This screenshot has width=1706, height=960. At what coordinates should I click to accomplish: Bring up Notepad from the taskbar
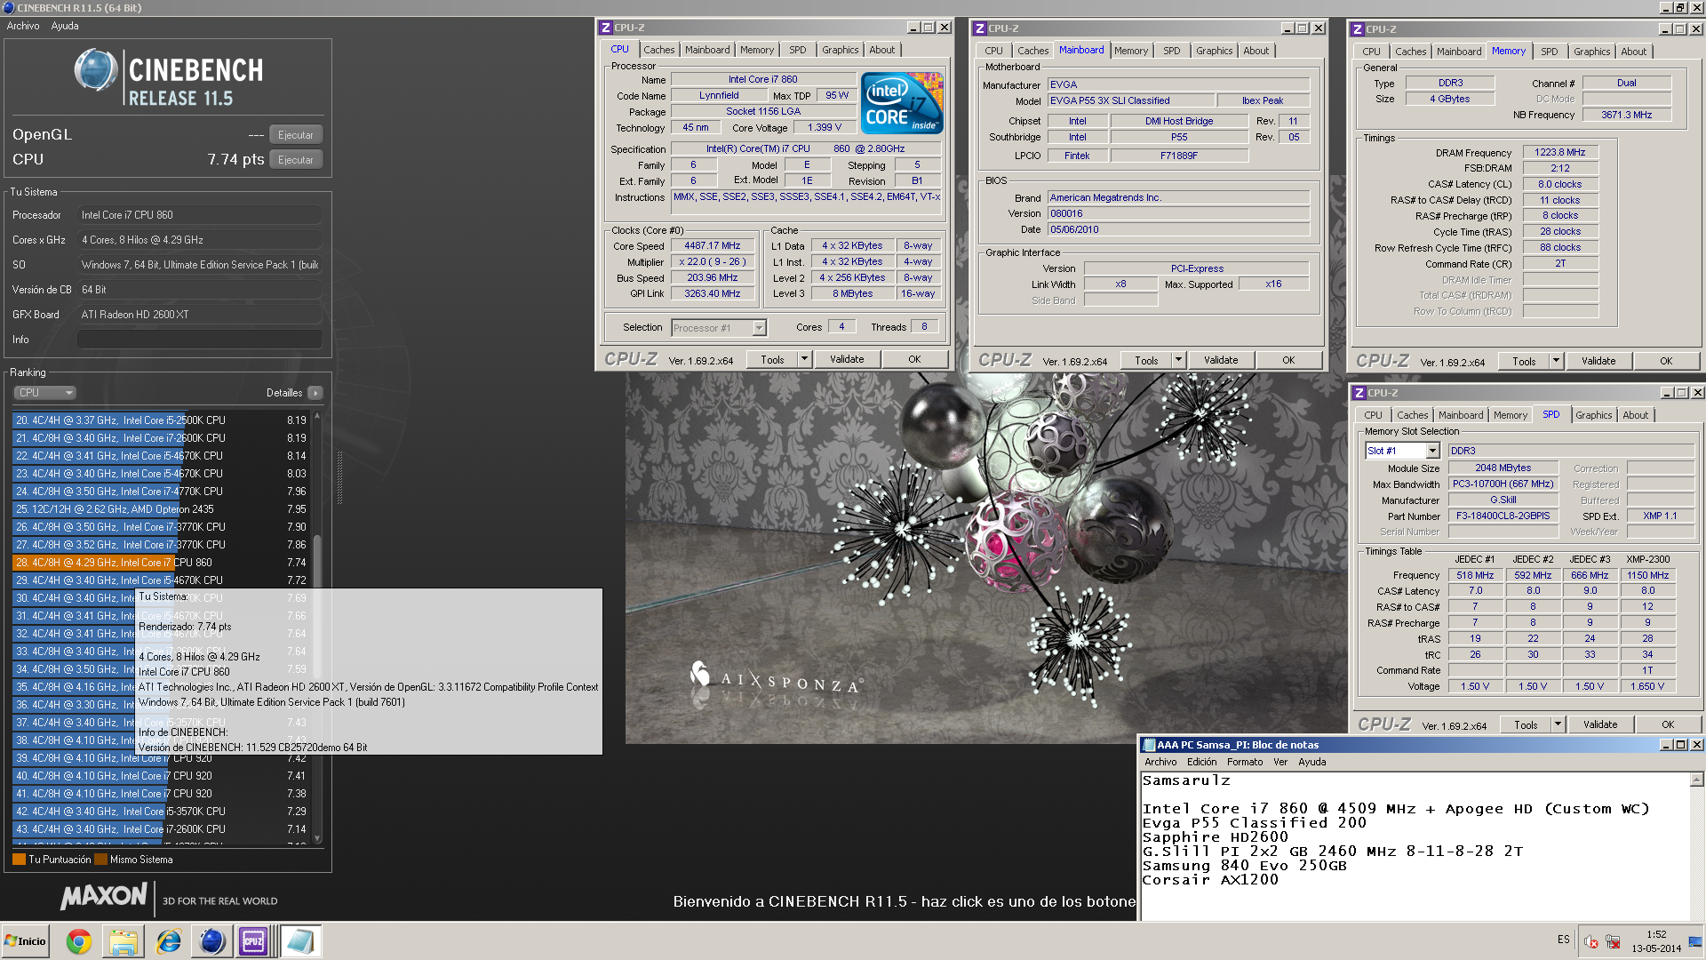coord(301,941)
